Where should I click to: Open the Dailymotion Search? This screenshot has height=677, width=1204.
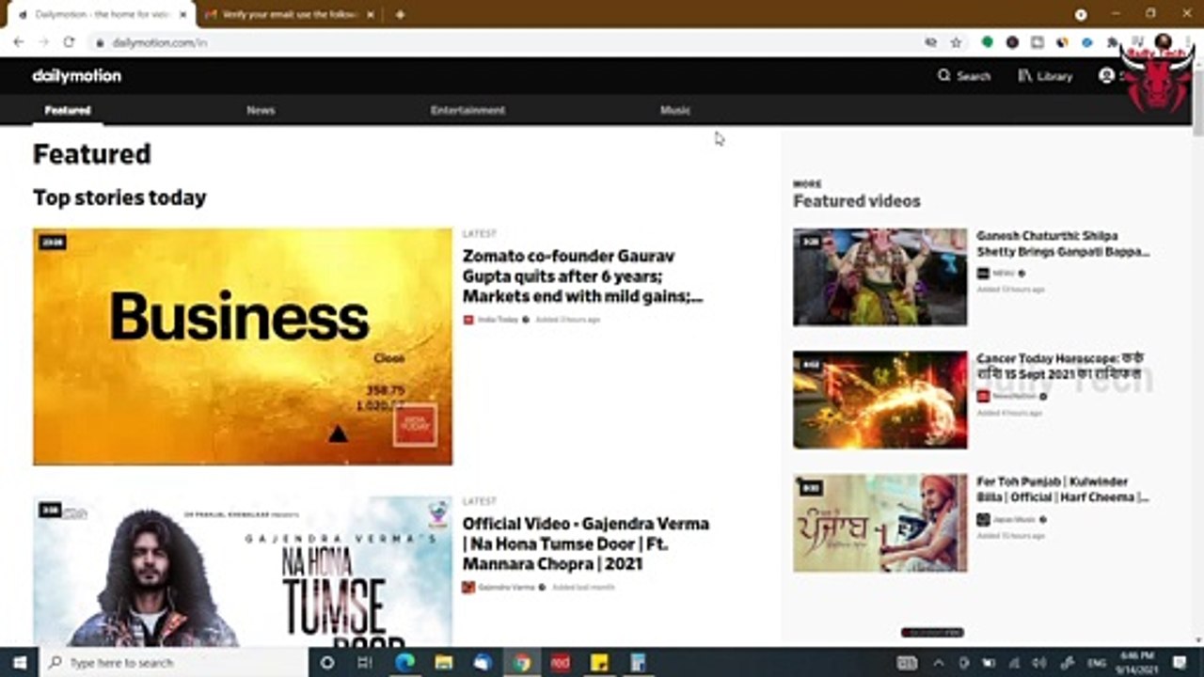(x=964, y=76)
